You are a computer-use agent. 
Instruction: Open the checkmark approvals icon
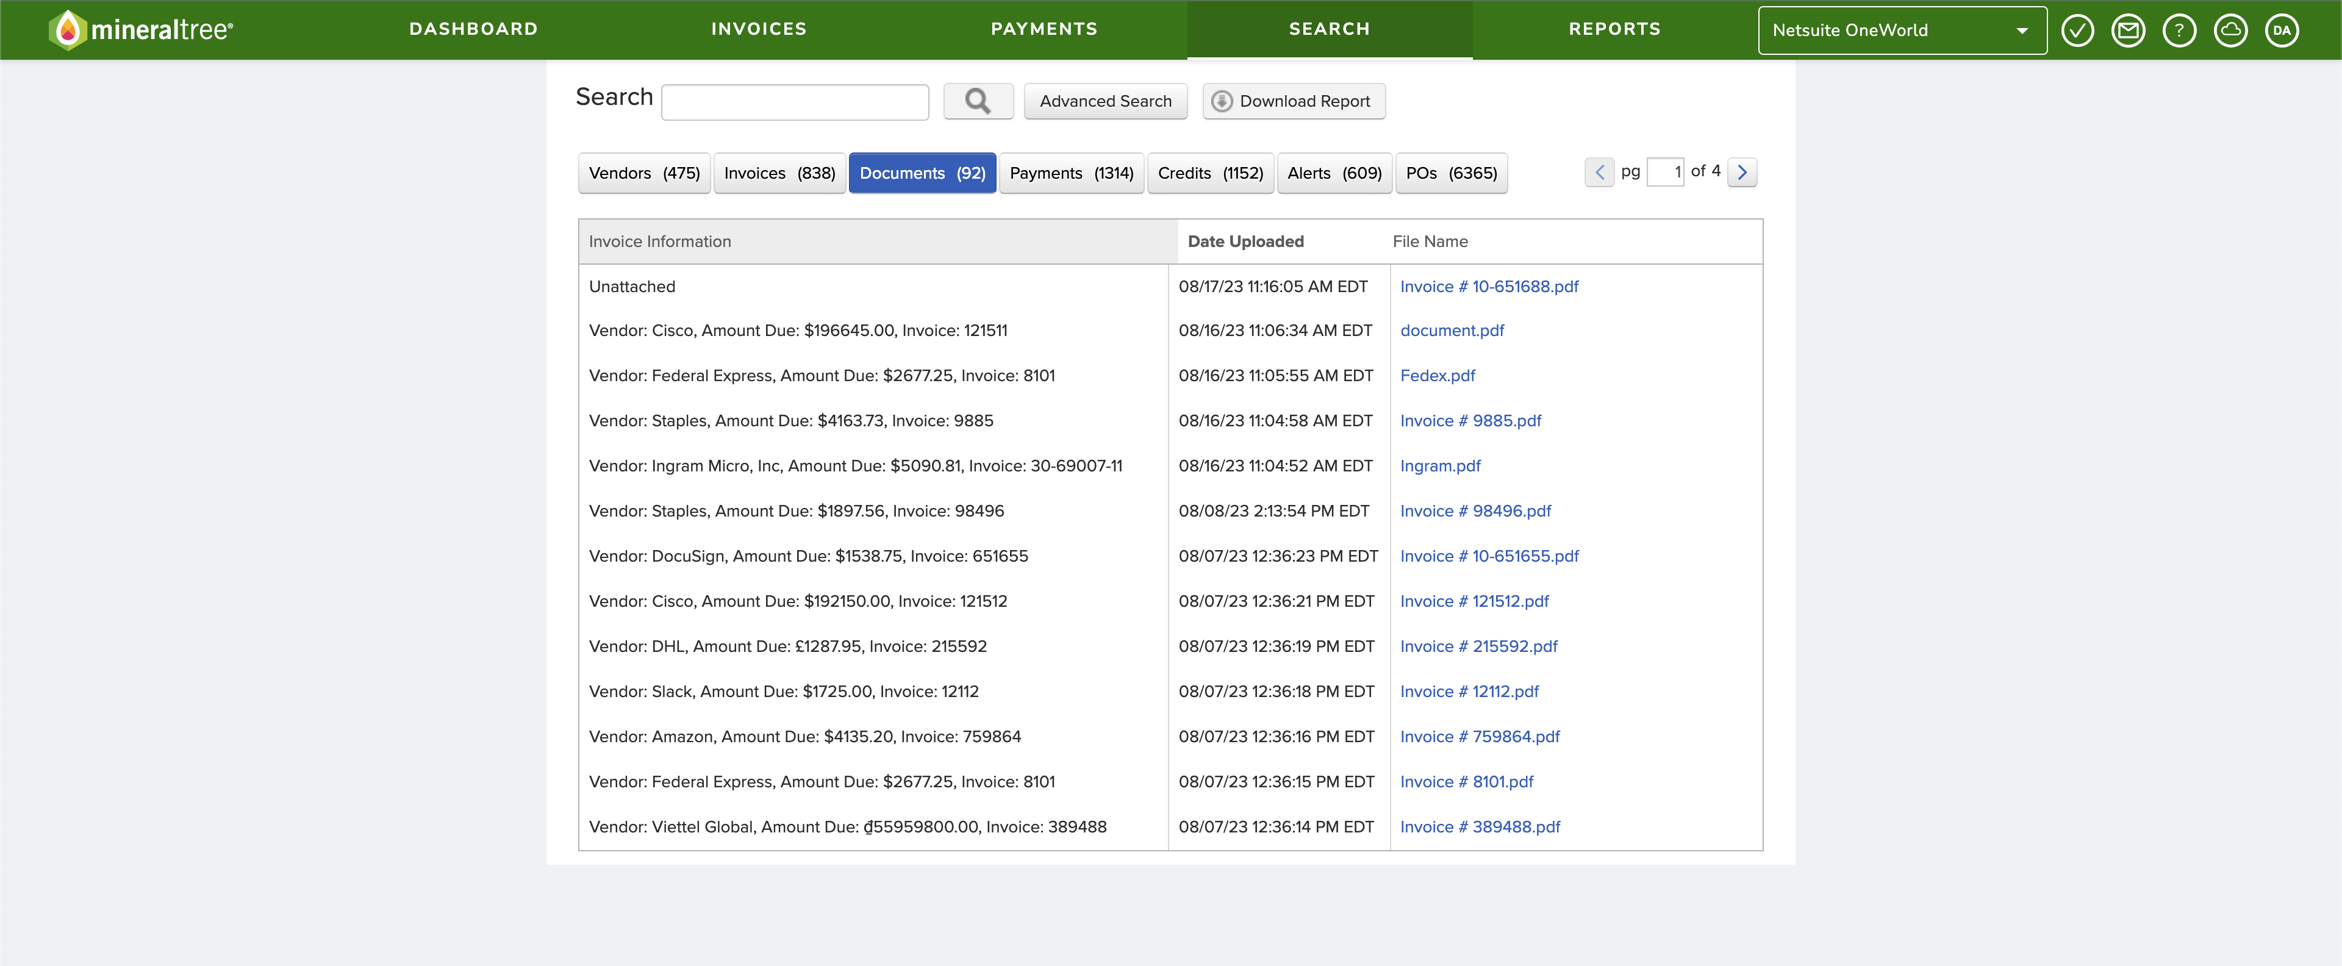(2077, 30)
